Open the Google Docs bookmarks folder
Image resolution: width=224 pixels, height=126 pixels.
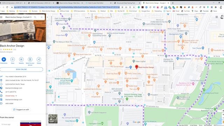[x=145, y=11]
